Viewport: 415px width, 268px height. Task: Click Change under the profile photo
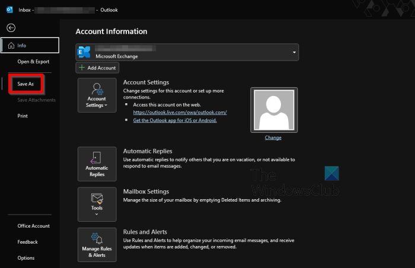click(x=273, y=138)
